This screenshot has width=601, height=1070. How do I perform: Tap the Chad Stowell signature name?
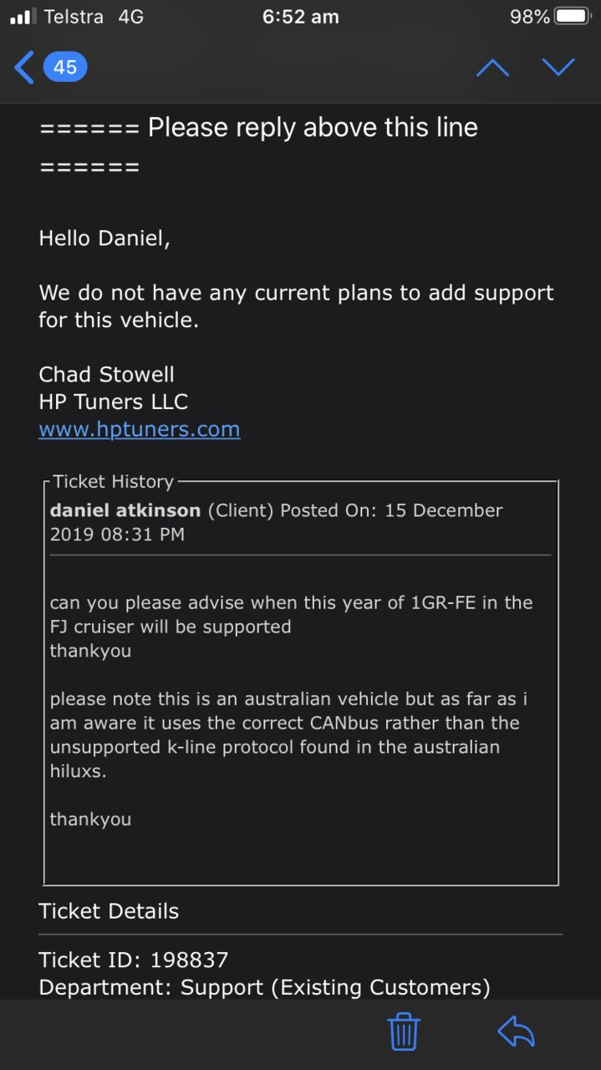click(x=106, y=374)
